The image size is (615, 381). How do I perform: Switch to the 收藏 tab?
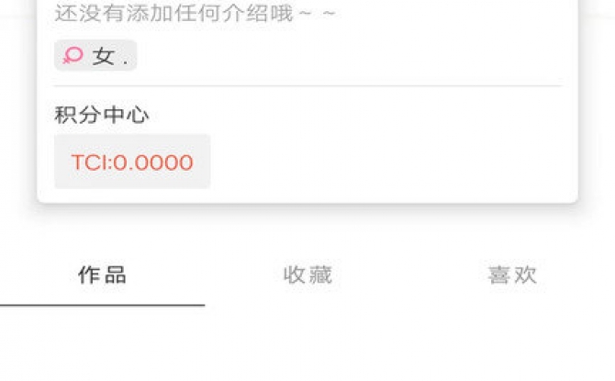tap(307, 275)
